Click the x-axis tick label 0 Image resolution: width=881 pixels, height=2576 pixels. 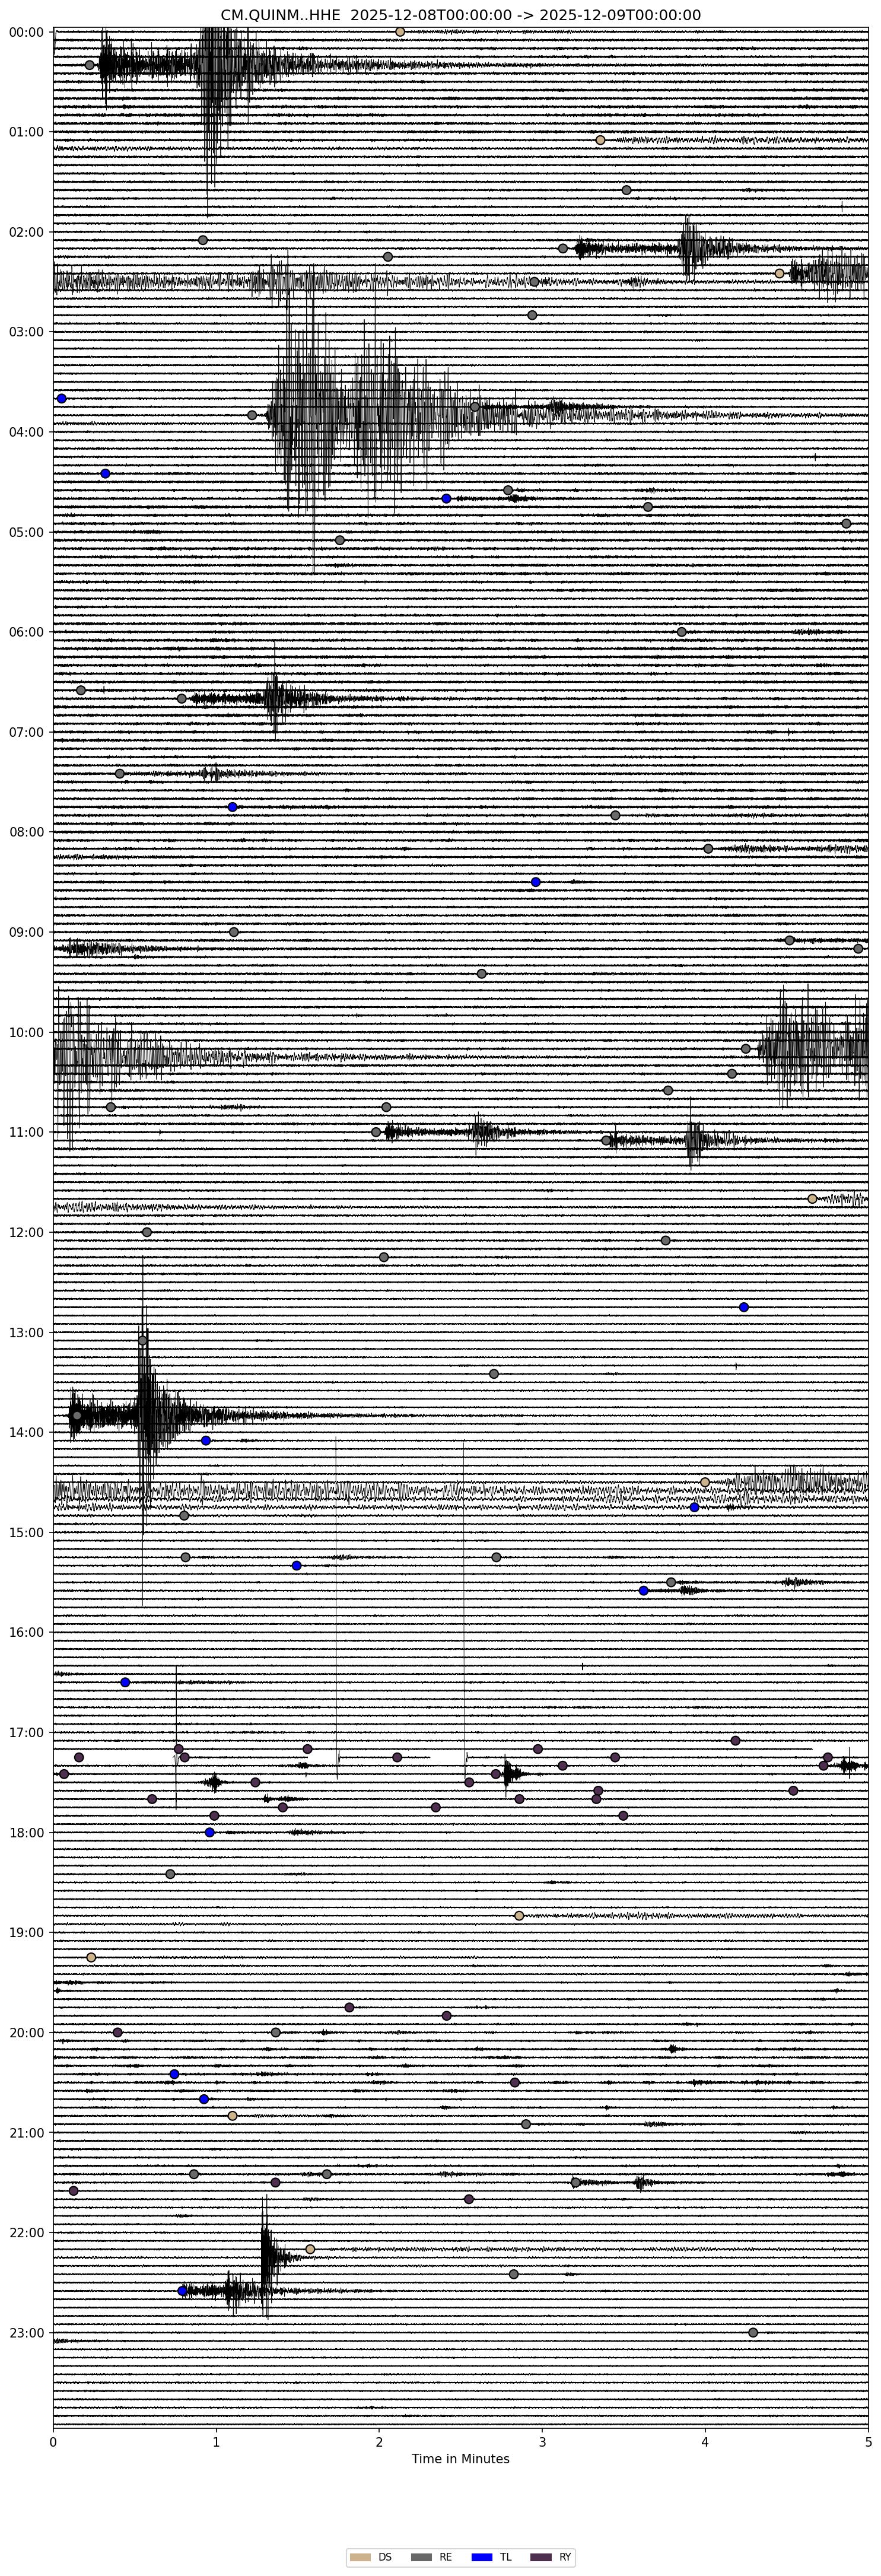53,2442
